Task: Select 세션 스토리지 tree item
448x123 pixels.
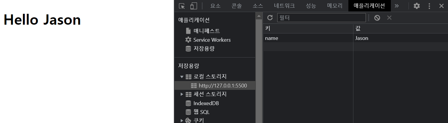Action: click(x=210, y=94)
